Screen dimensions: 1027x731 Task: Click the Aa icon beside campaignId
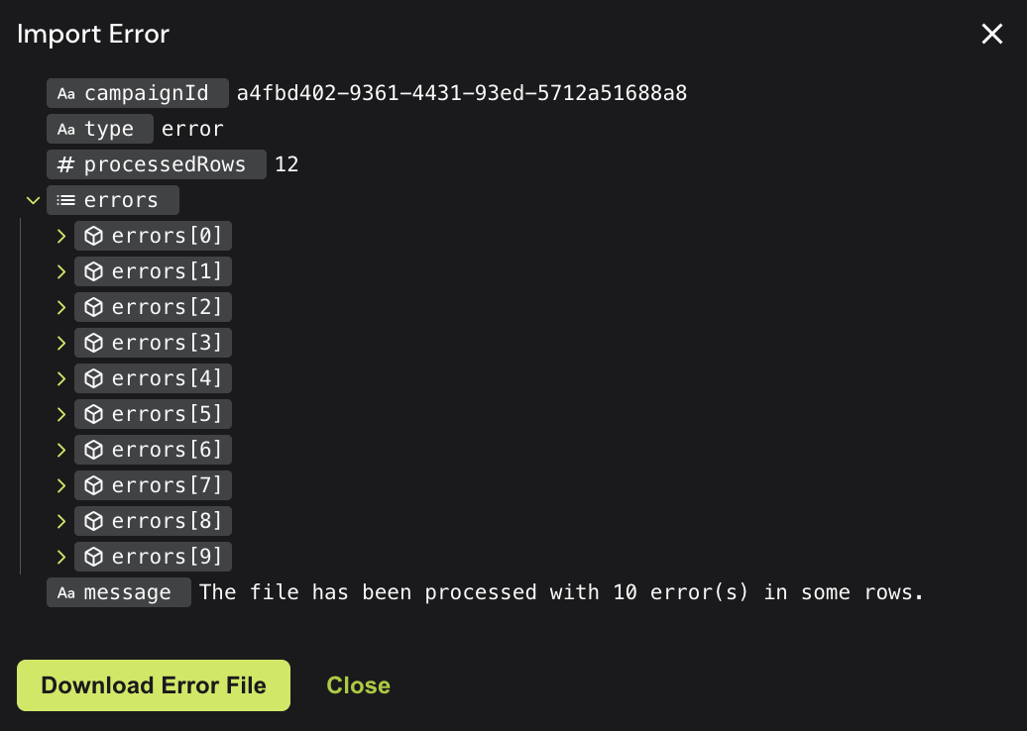click(x=66, y=94)
